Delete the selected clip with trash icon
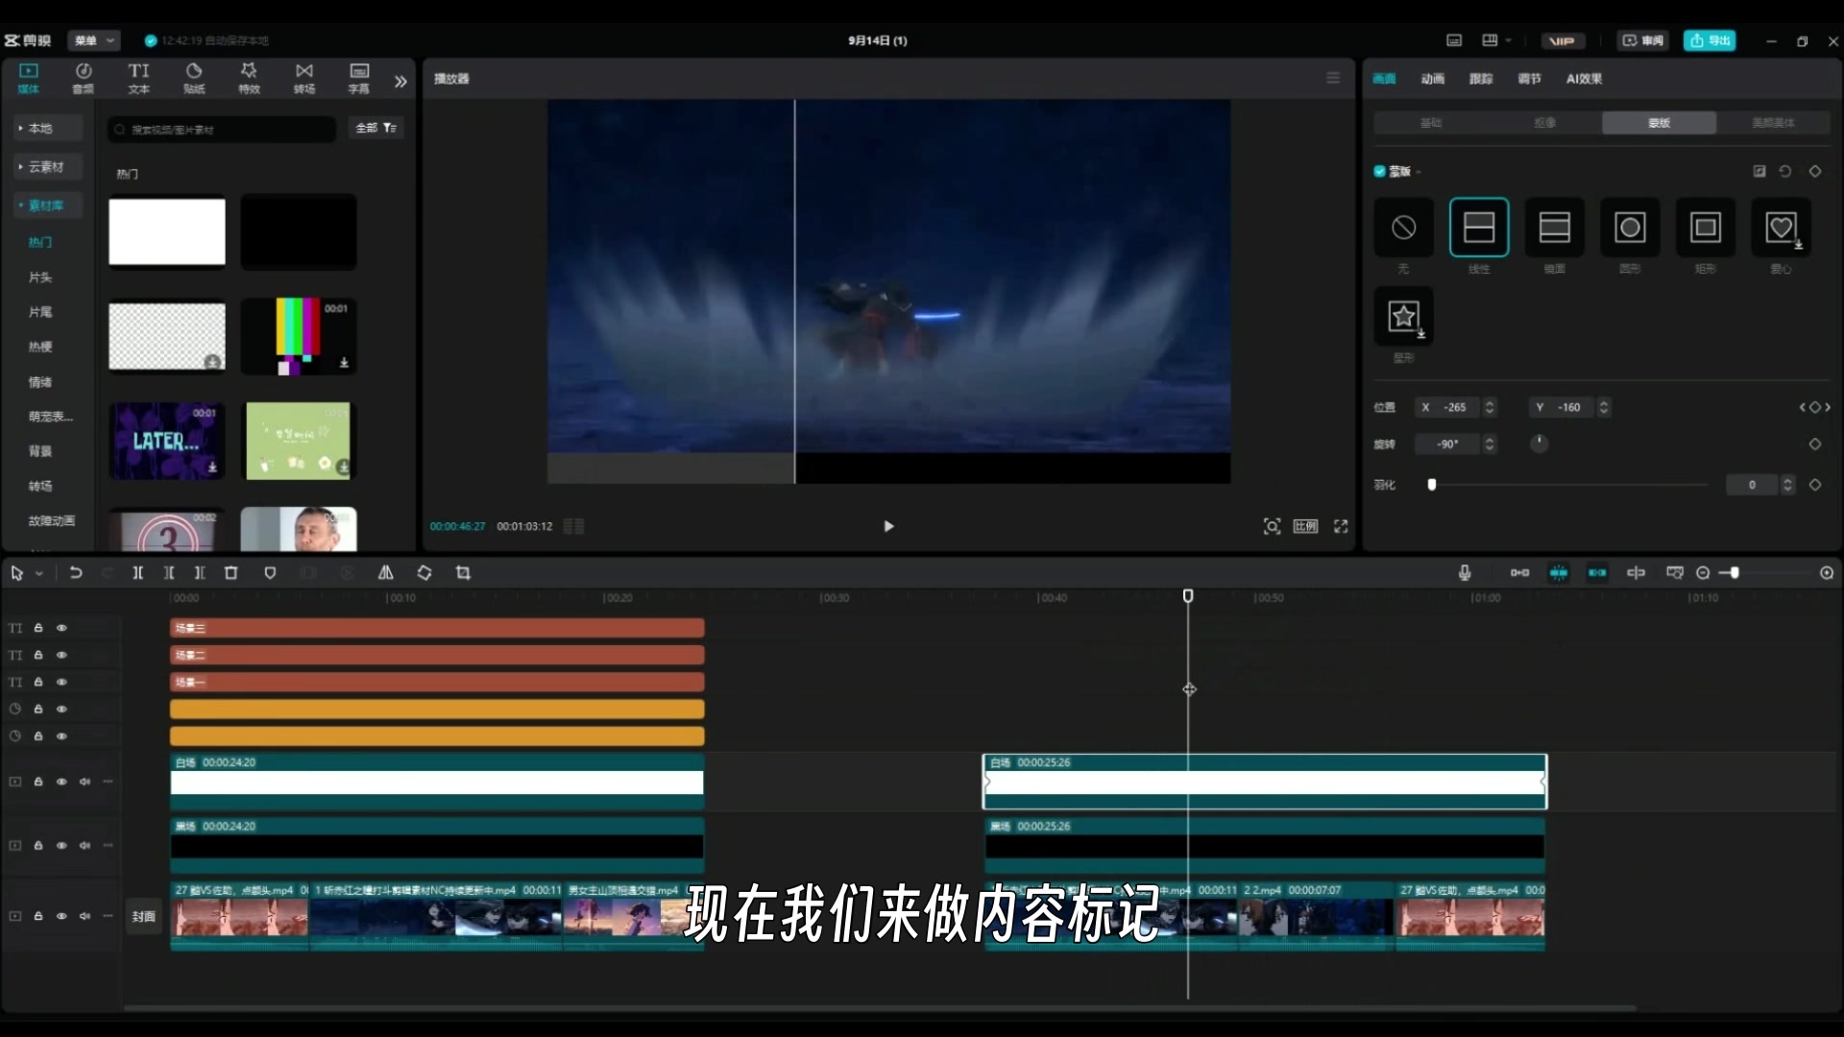 (x=230, y=573)
